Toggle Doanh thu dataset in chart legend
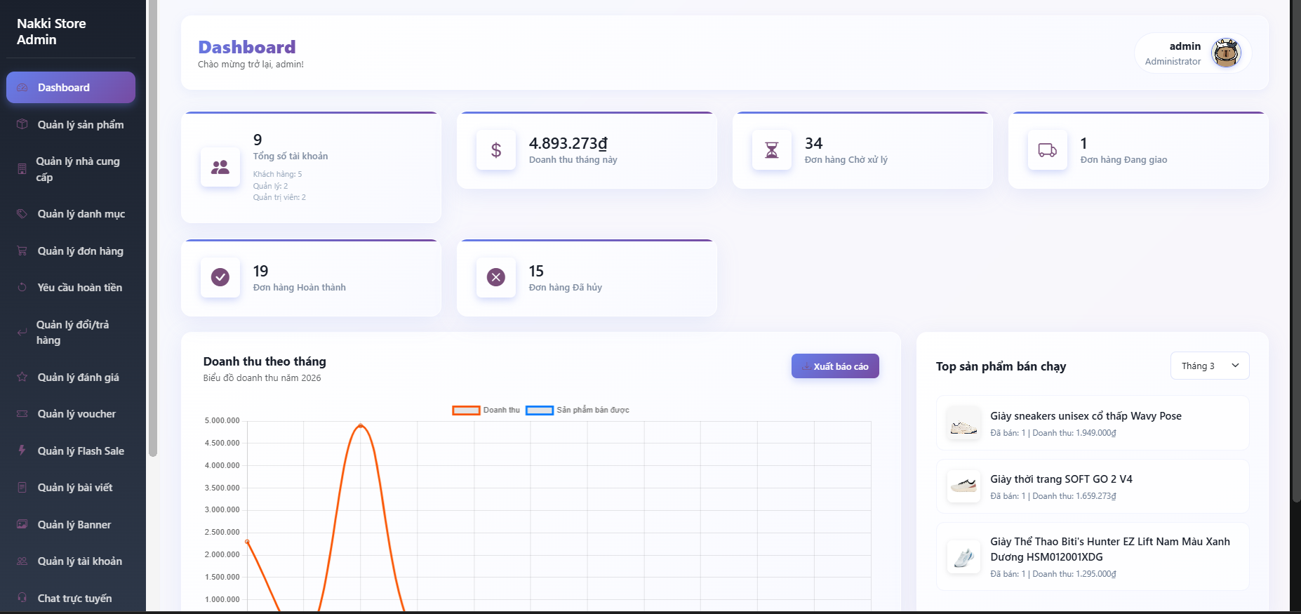Viewport: 1301px width, 614px height. [x=486, y=410]
